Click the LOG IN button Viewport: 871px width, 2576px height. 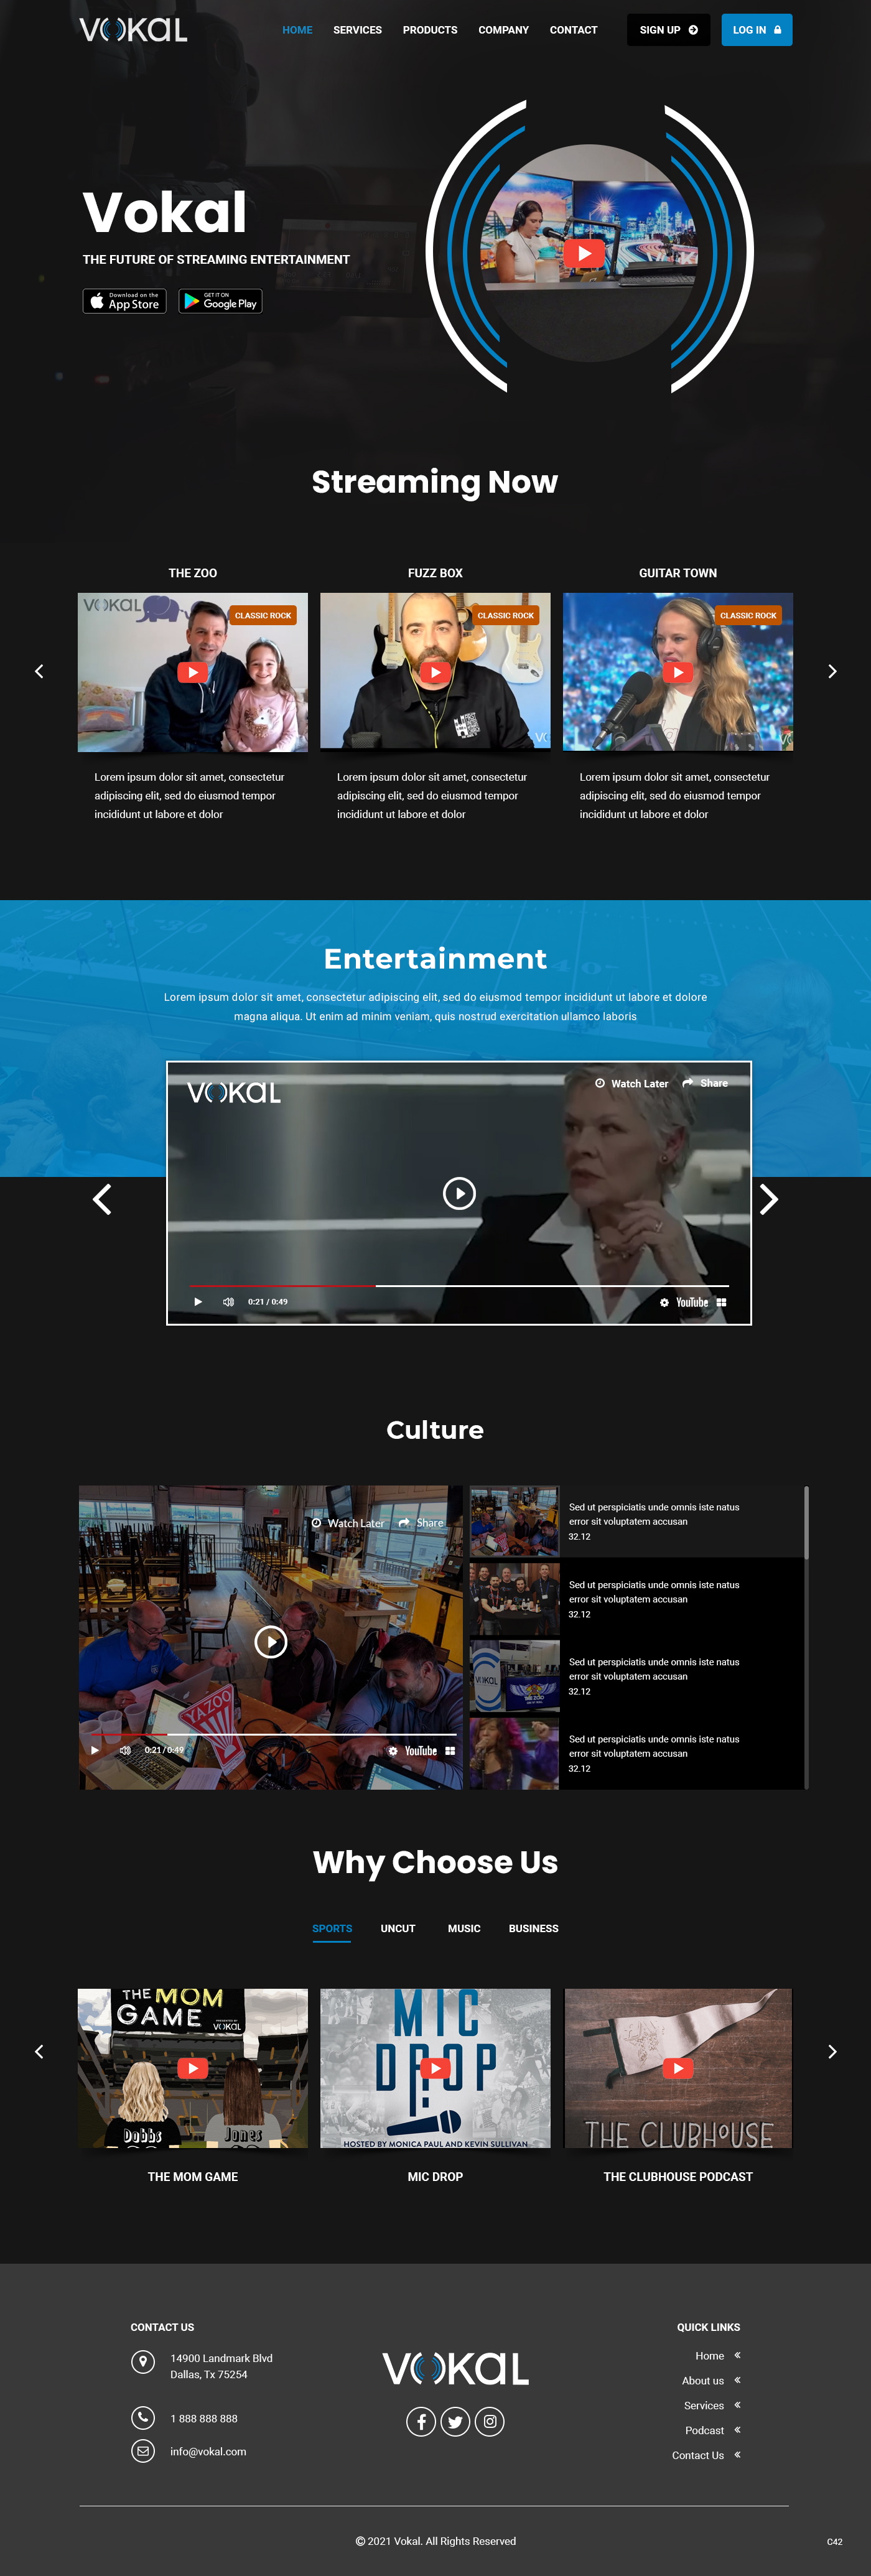click(x=756, y=30)
